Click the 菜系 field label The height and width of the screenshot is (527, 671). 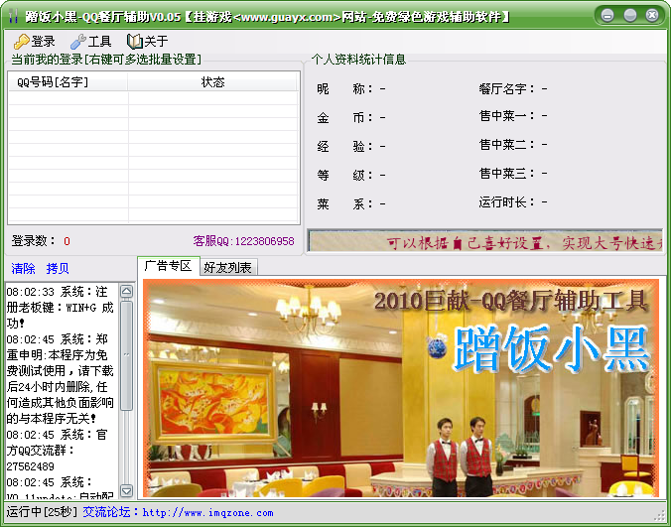344,204
